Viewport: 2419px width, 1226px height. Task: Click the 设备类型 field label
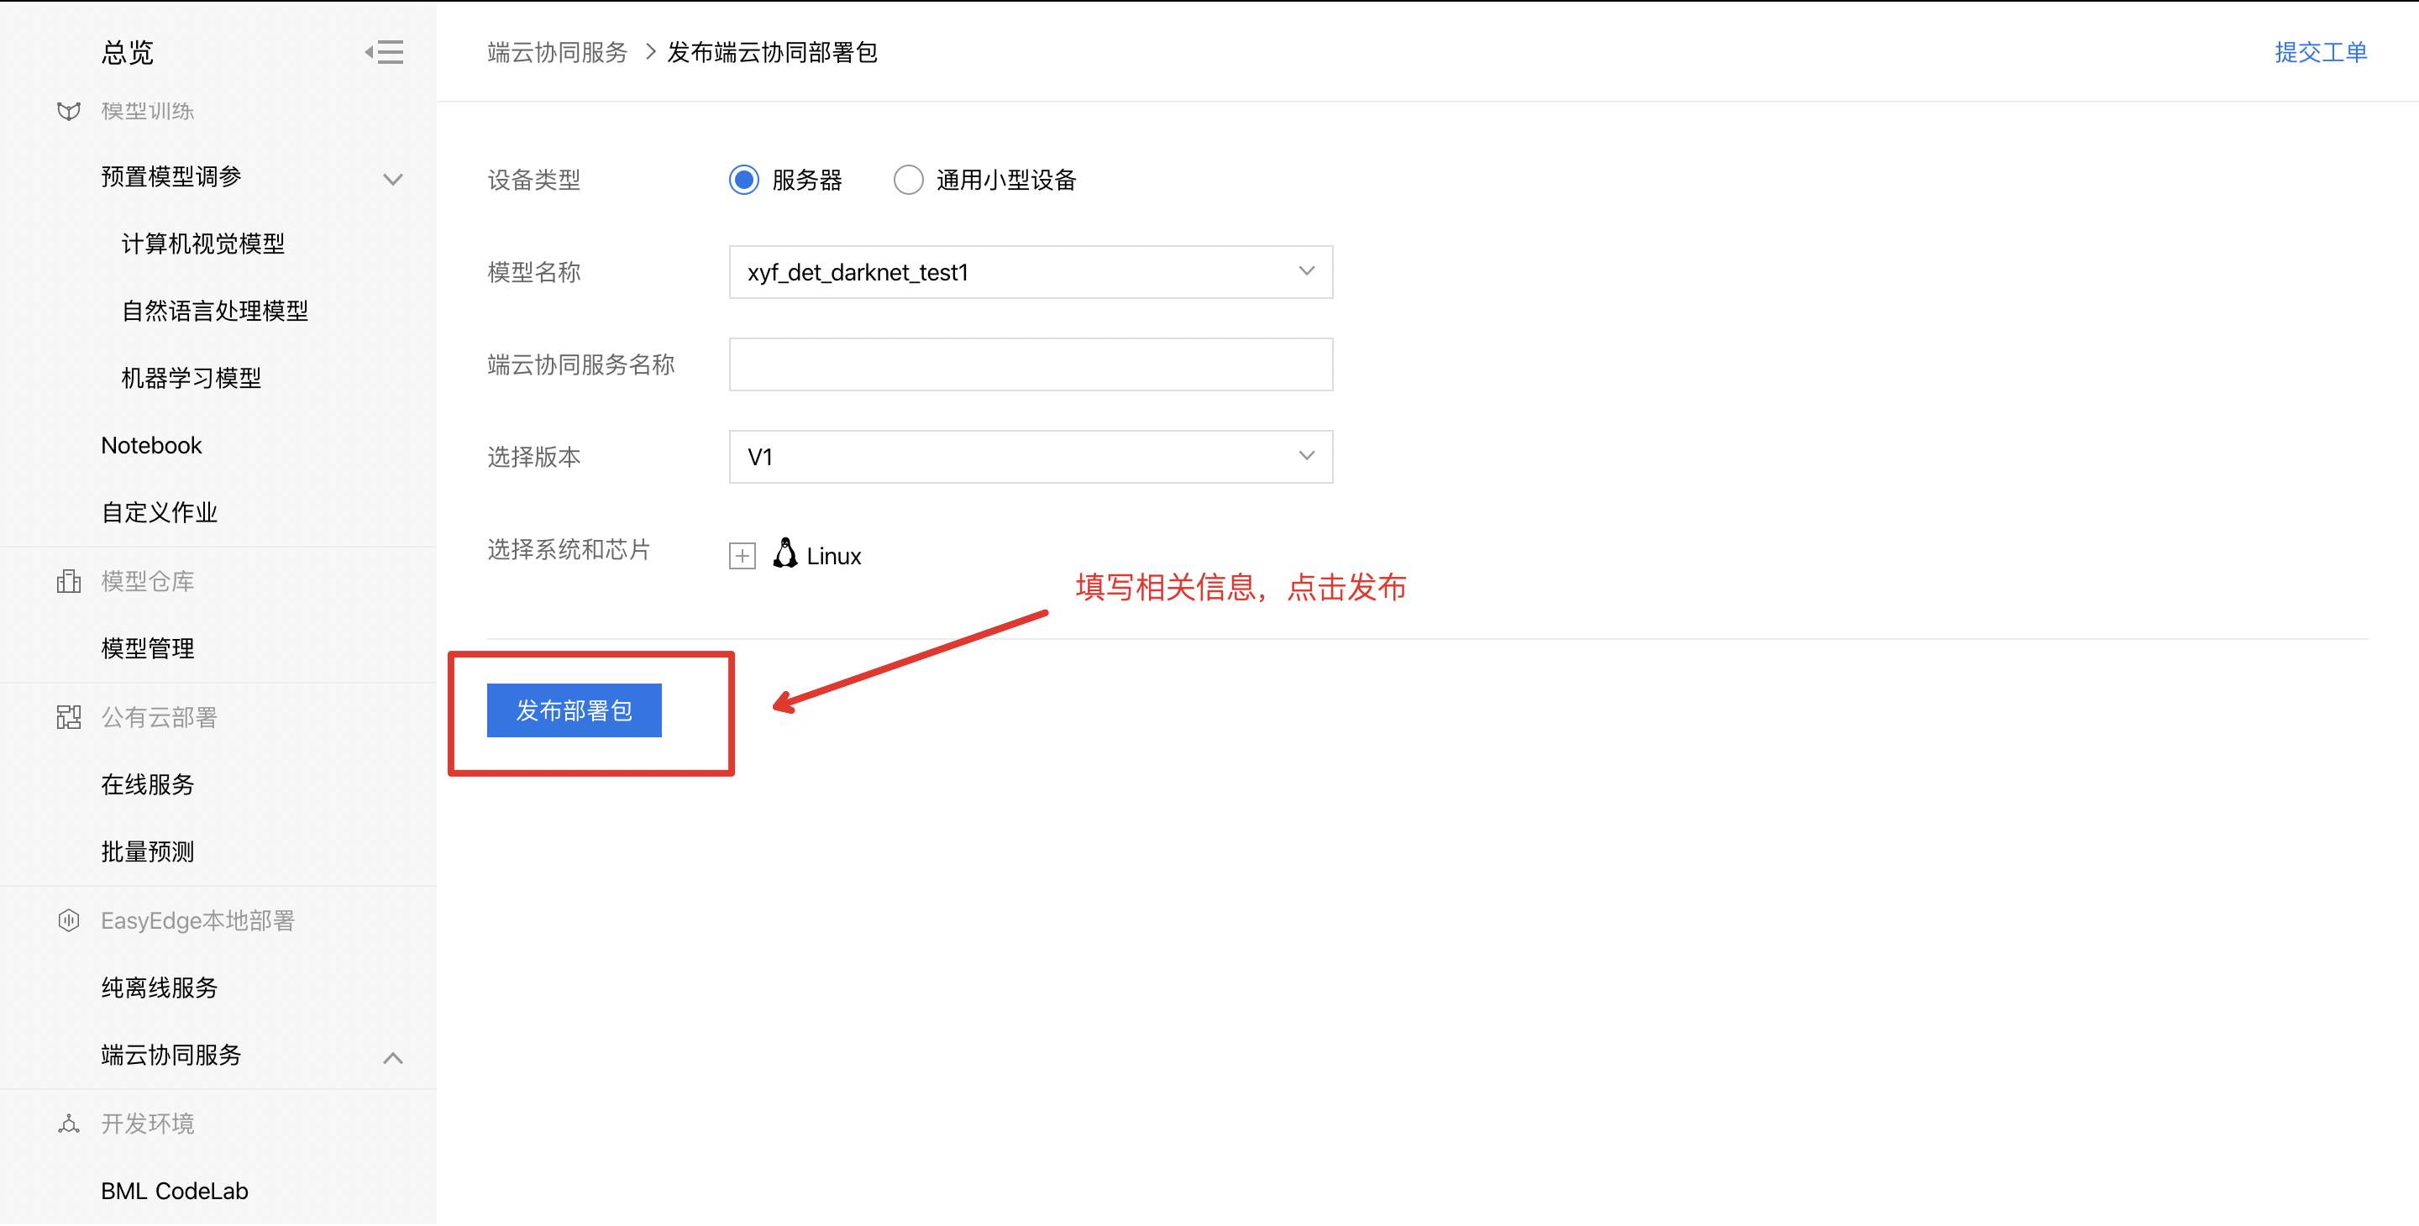(534, 180)
